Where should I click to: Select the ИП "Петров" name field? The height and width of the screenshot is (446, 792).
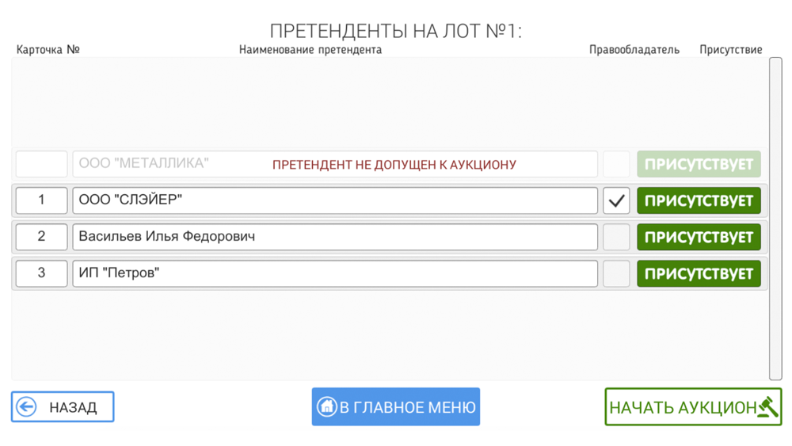coord(335,273)
